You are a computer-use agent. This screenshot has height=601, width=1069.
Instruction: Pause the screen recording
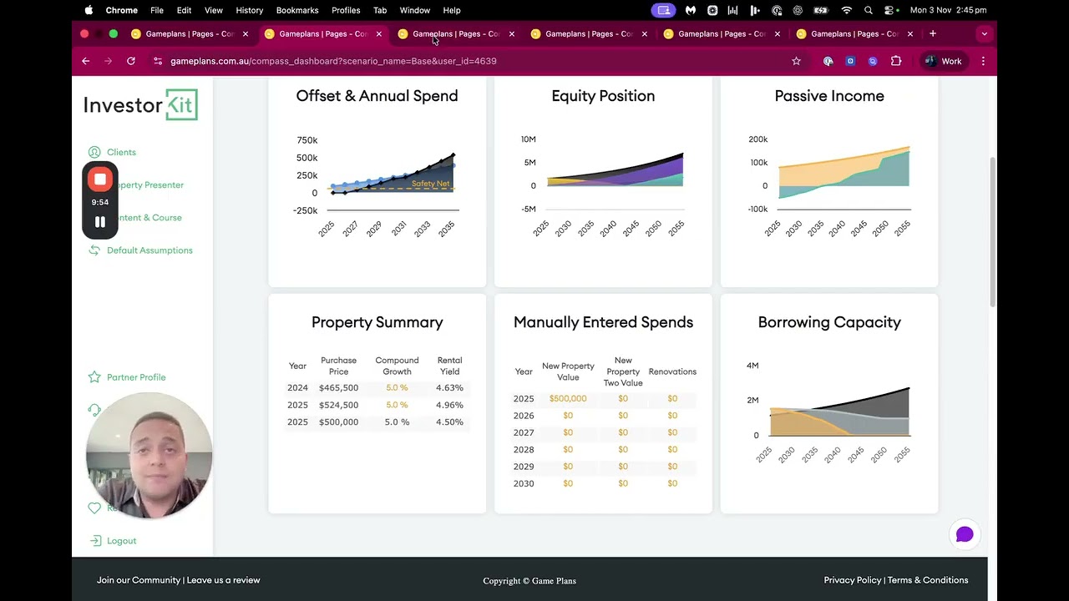(100, 222)
